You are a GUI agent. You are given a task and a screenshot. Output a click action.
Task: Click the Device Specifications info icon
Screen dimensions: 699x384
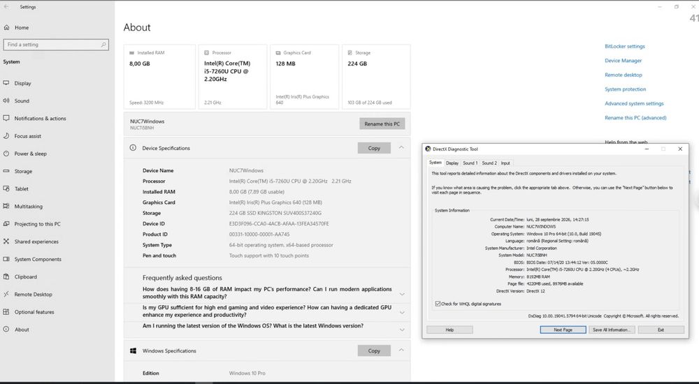(x=133, y=148)
